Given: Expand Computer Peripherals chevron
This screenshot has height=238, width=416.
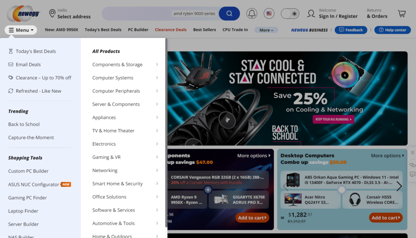Looking at the screenshot, I should point(157,91).
